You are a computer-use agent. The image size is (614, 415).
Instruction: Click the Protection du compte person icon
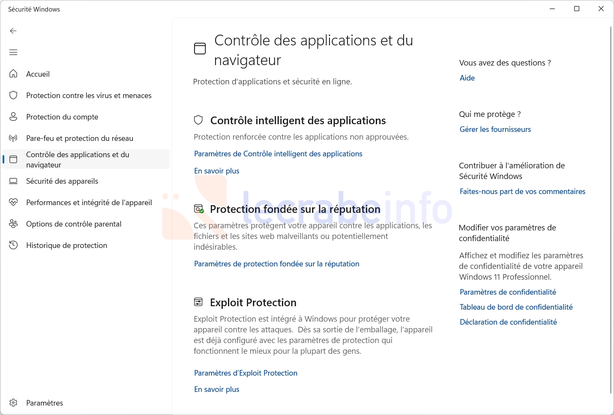click(13, 116)
